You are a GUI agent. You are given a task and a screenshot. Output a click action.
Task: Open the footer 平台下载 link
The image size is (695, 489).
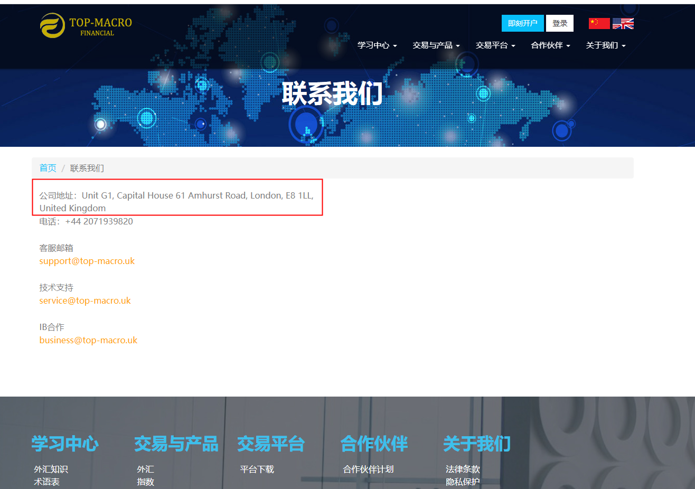(257, 469)
